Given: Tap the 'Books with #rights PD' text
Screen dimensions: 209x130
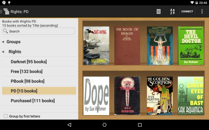Looking at the screenshot, I should 19,21.
